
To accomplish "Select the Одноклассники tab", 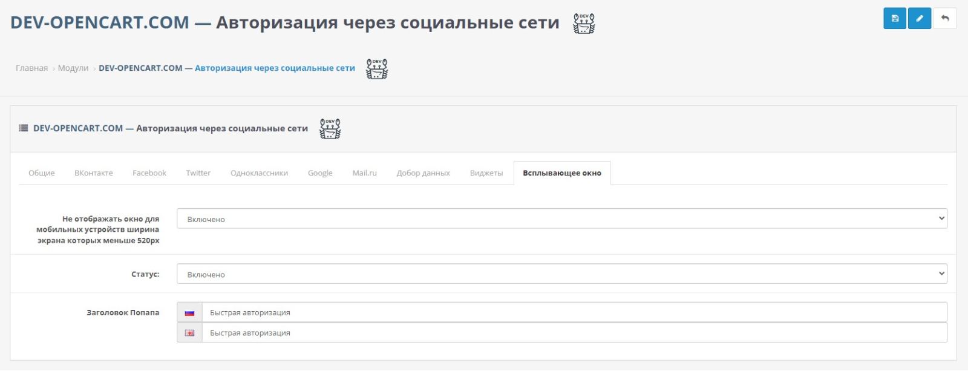I will 260,173.
